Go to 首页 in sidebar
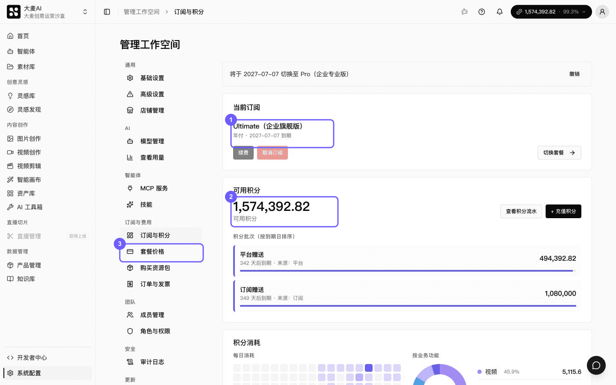 47,36
